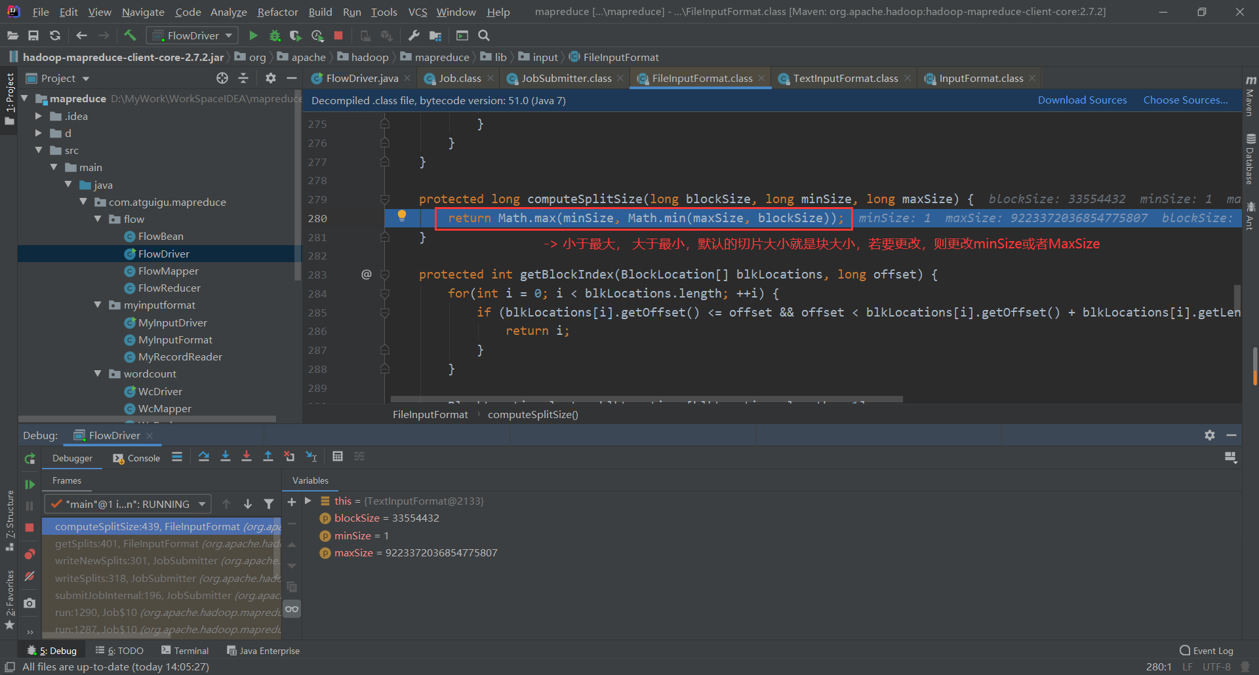Toggle the Maven tool window
1259x675 pixels.
tap(1250, 96)
